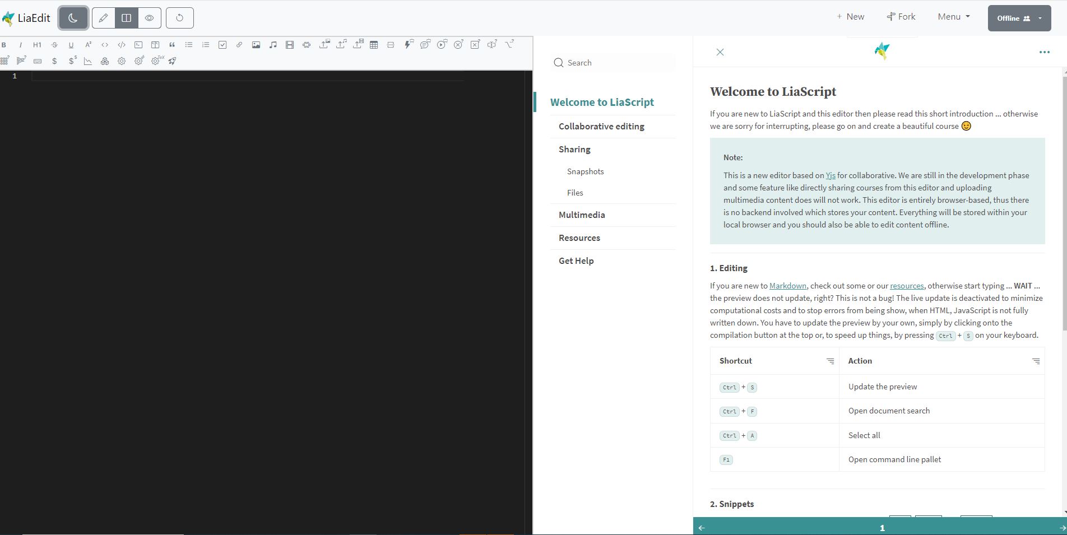
Task: Open the Snapshots subsection
Action: click(585, 171)
